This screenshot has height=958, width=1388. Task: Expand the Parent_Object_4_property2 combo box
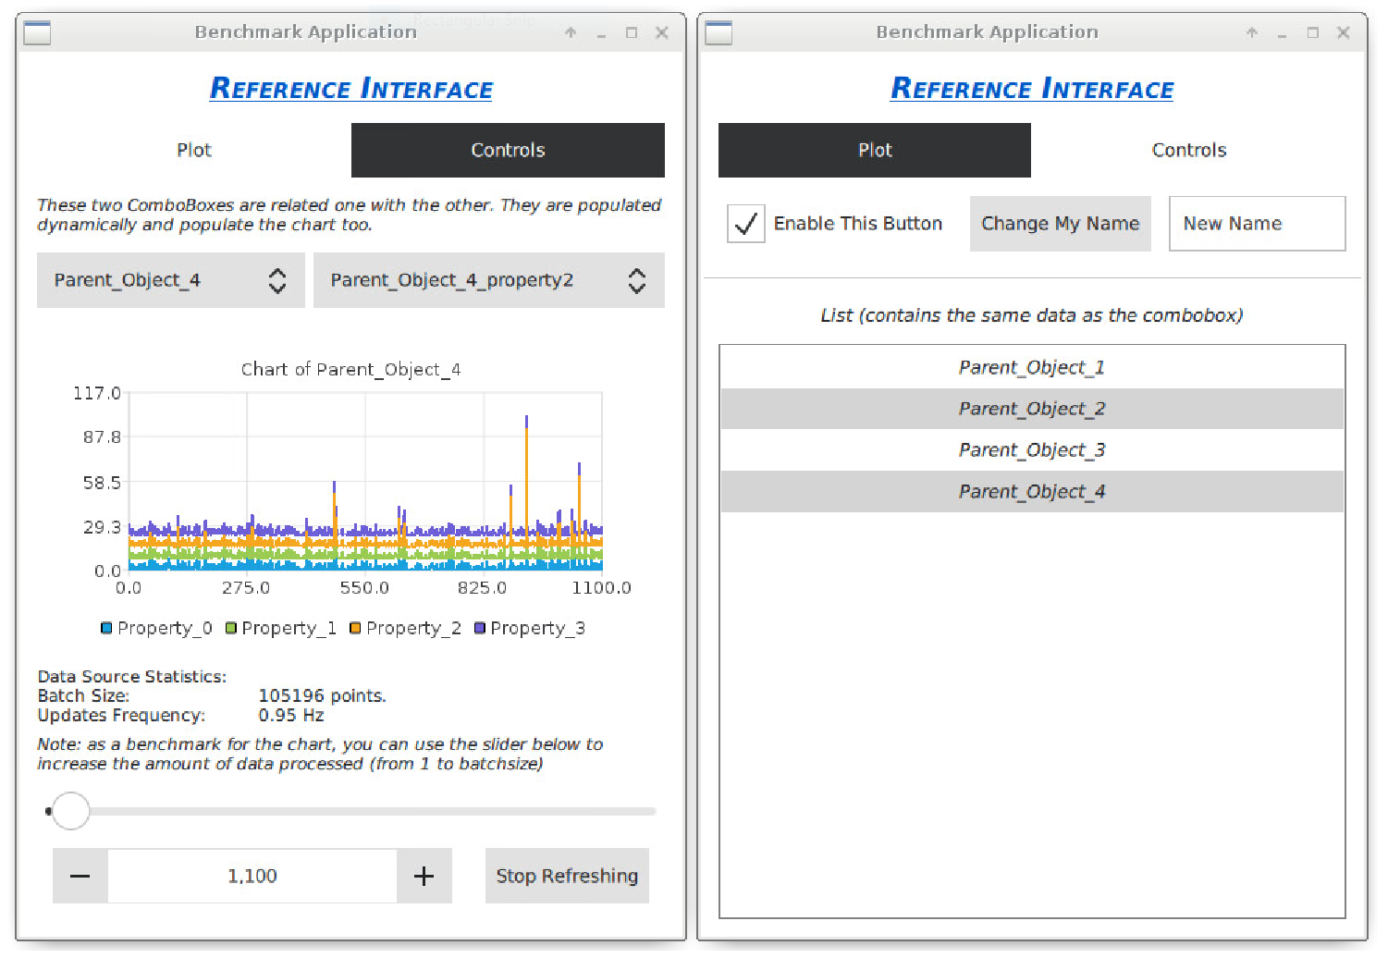click(x=488, y=280)
